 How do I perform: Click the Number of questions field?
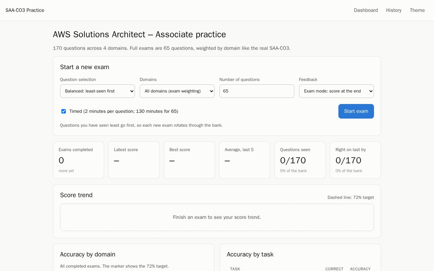[x=257, y=91]
